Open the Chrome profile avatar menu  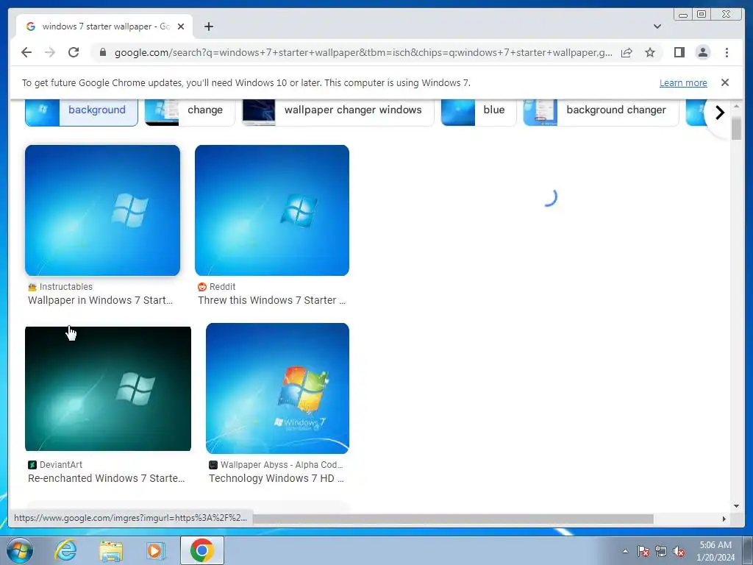702,52
